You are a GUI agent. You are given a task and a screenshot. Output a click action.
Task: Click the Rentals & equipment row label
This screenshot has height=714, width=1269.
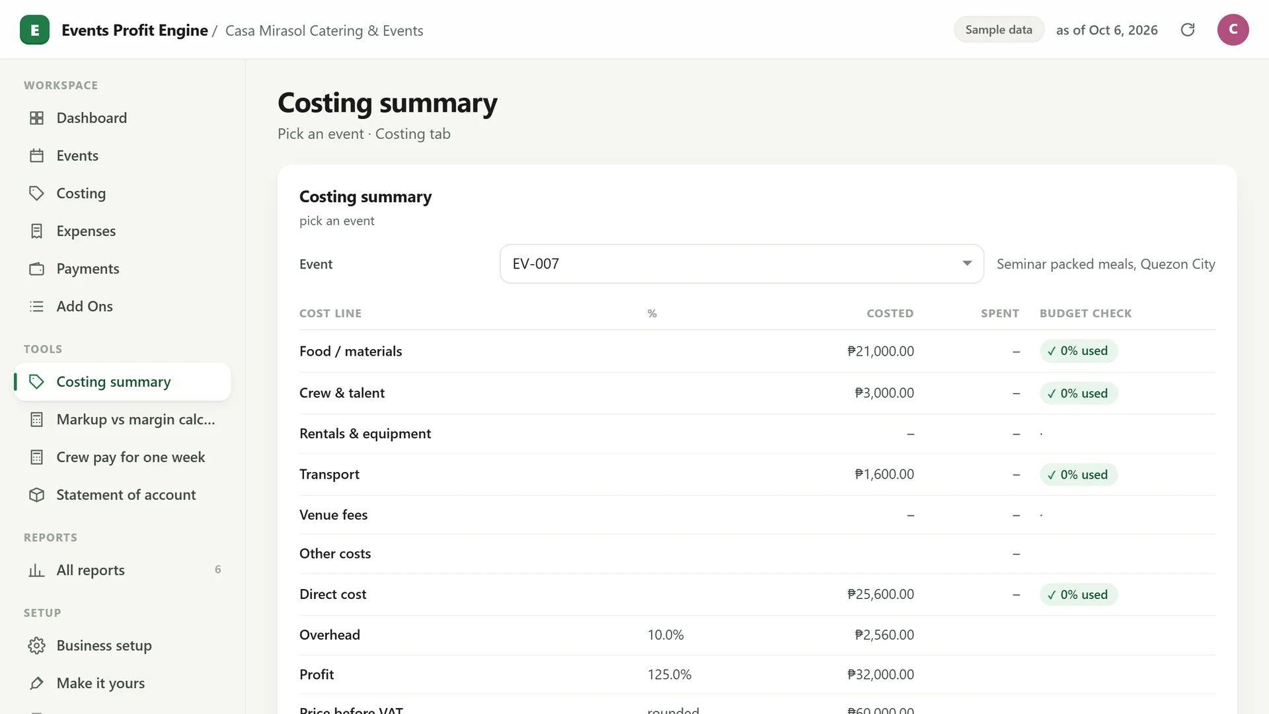tap(365, 434)
